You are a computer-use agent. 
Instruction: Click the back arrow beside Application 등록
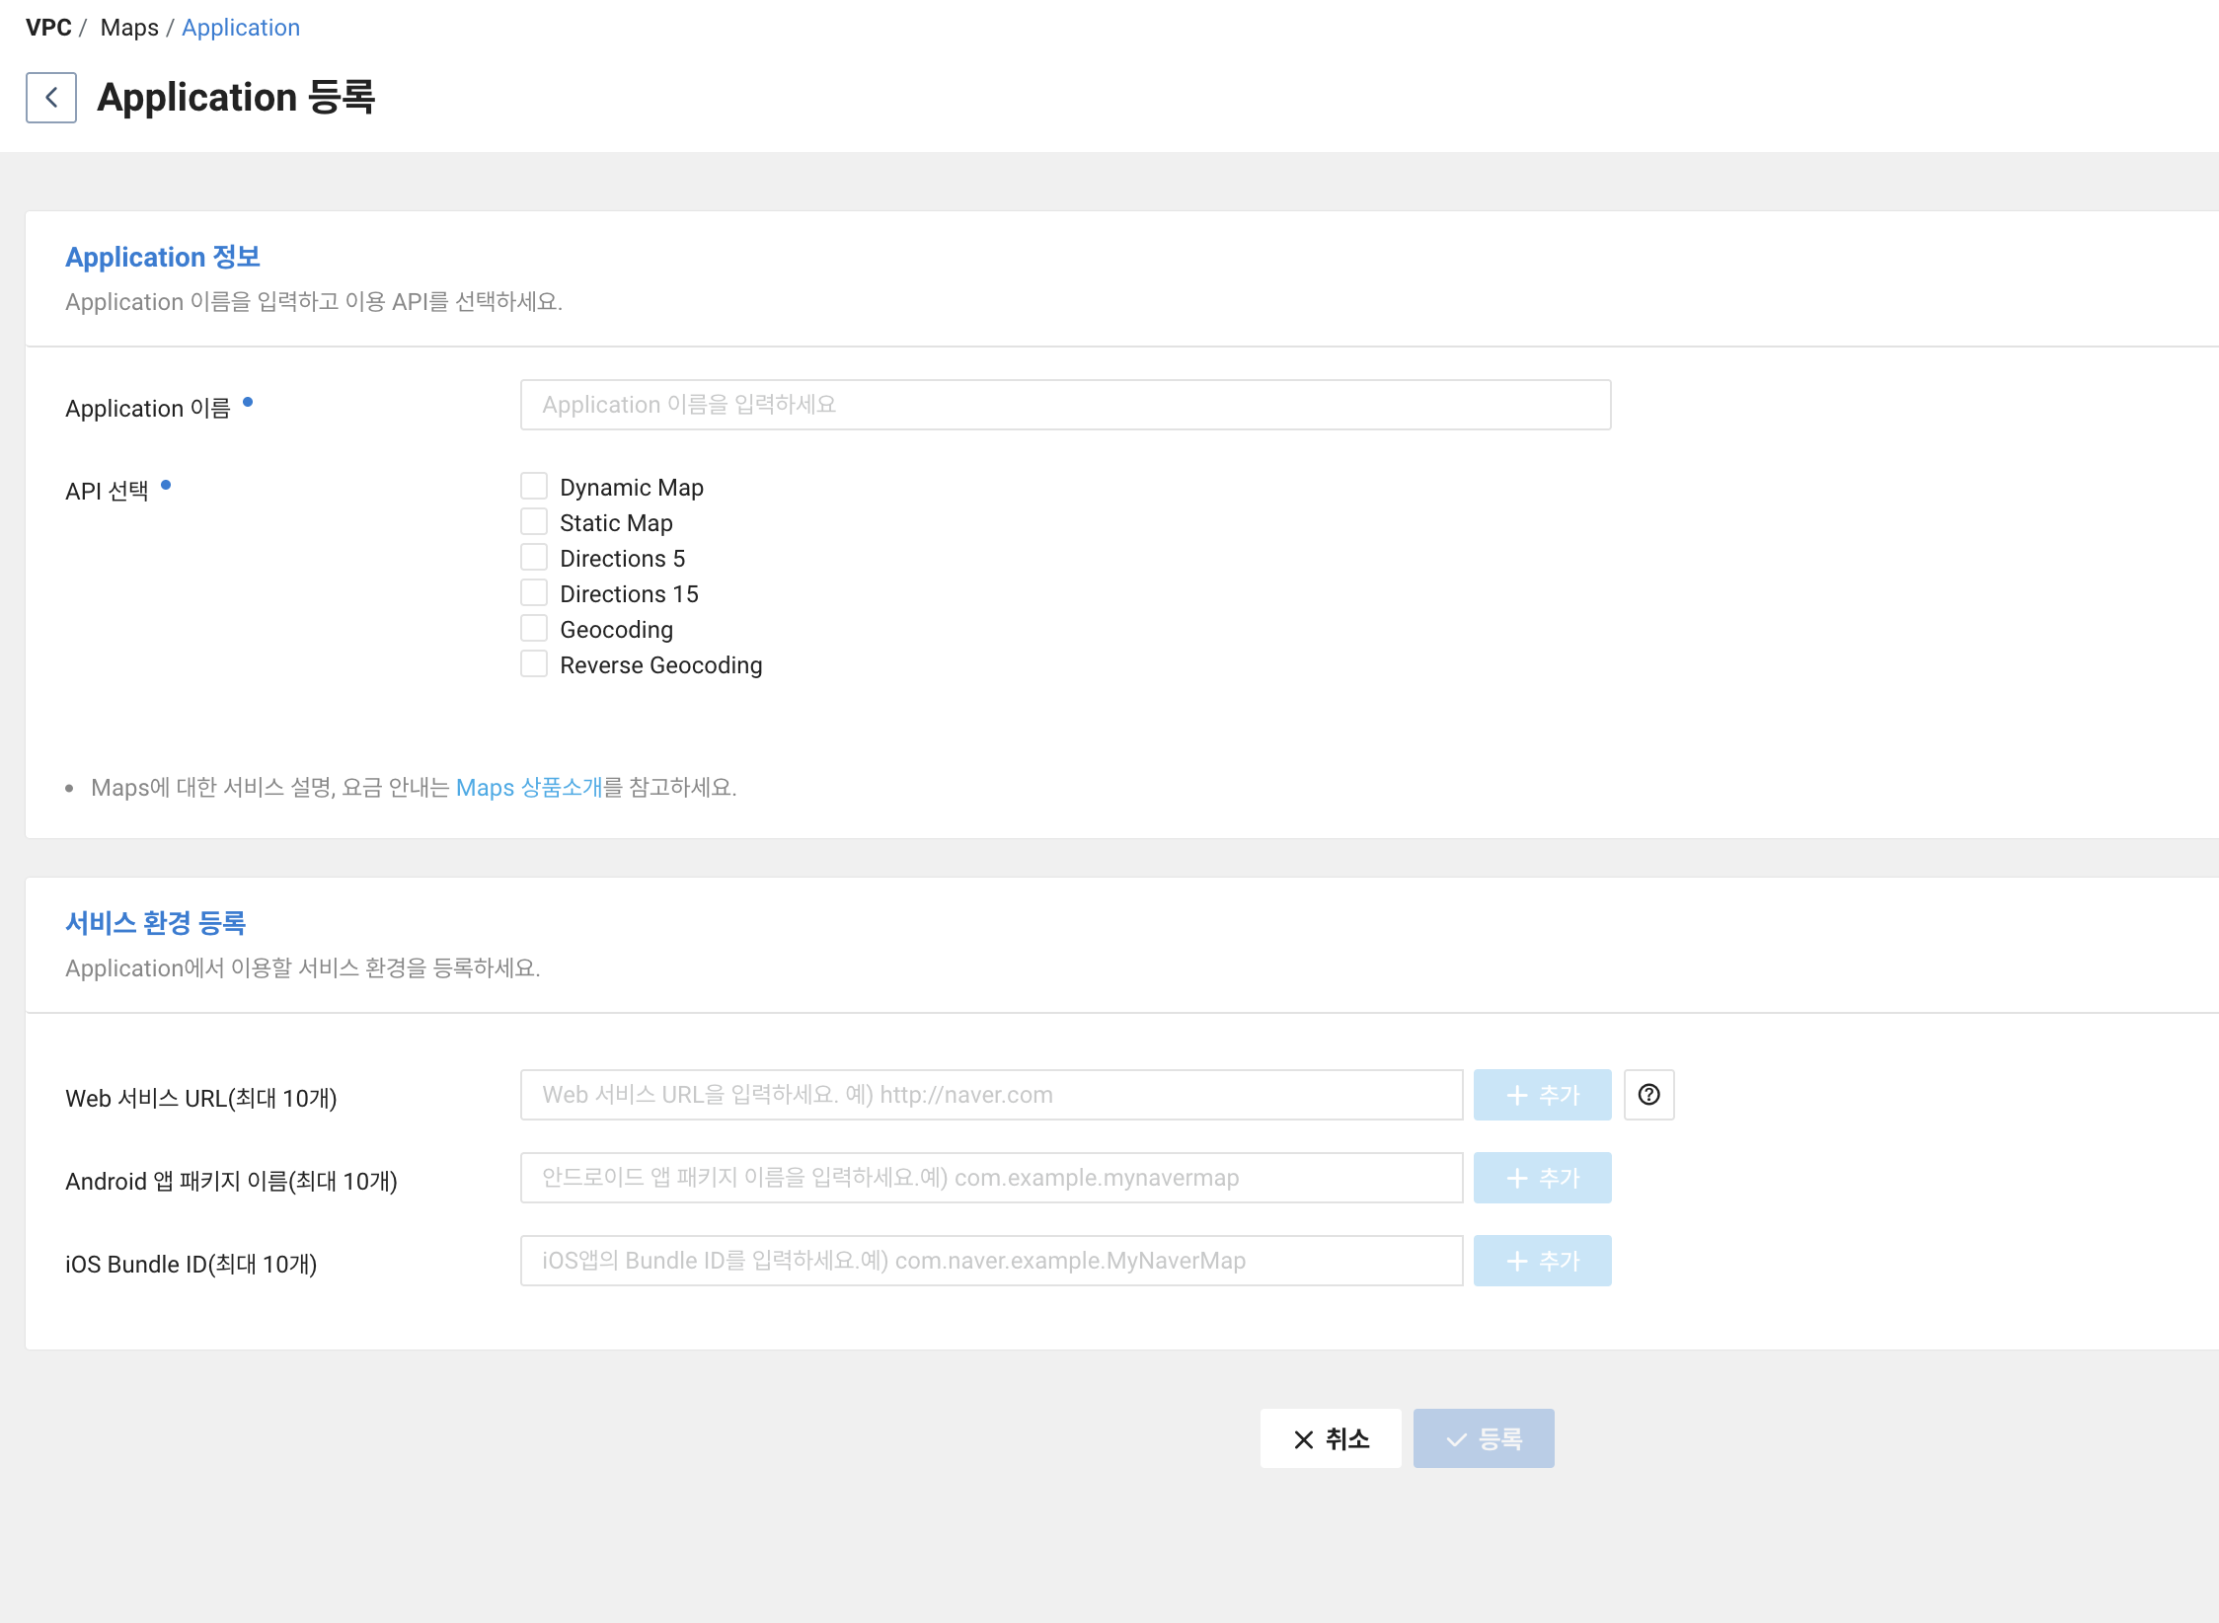click(x=51, y=98)
